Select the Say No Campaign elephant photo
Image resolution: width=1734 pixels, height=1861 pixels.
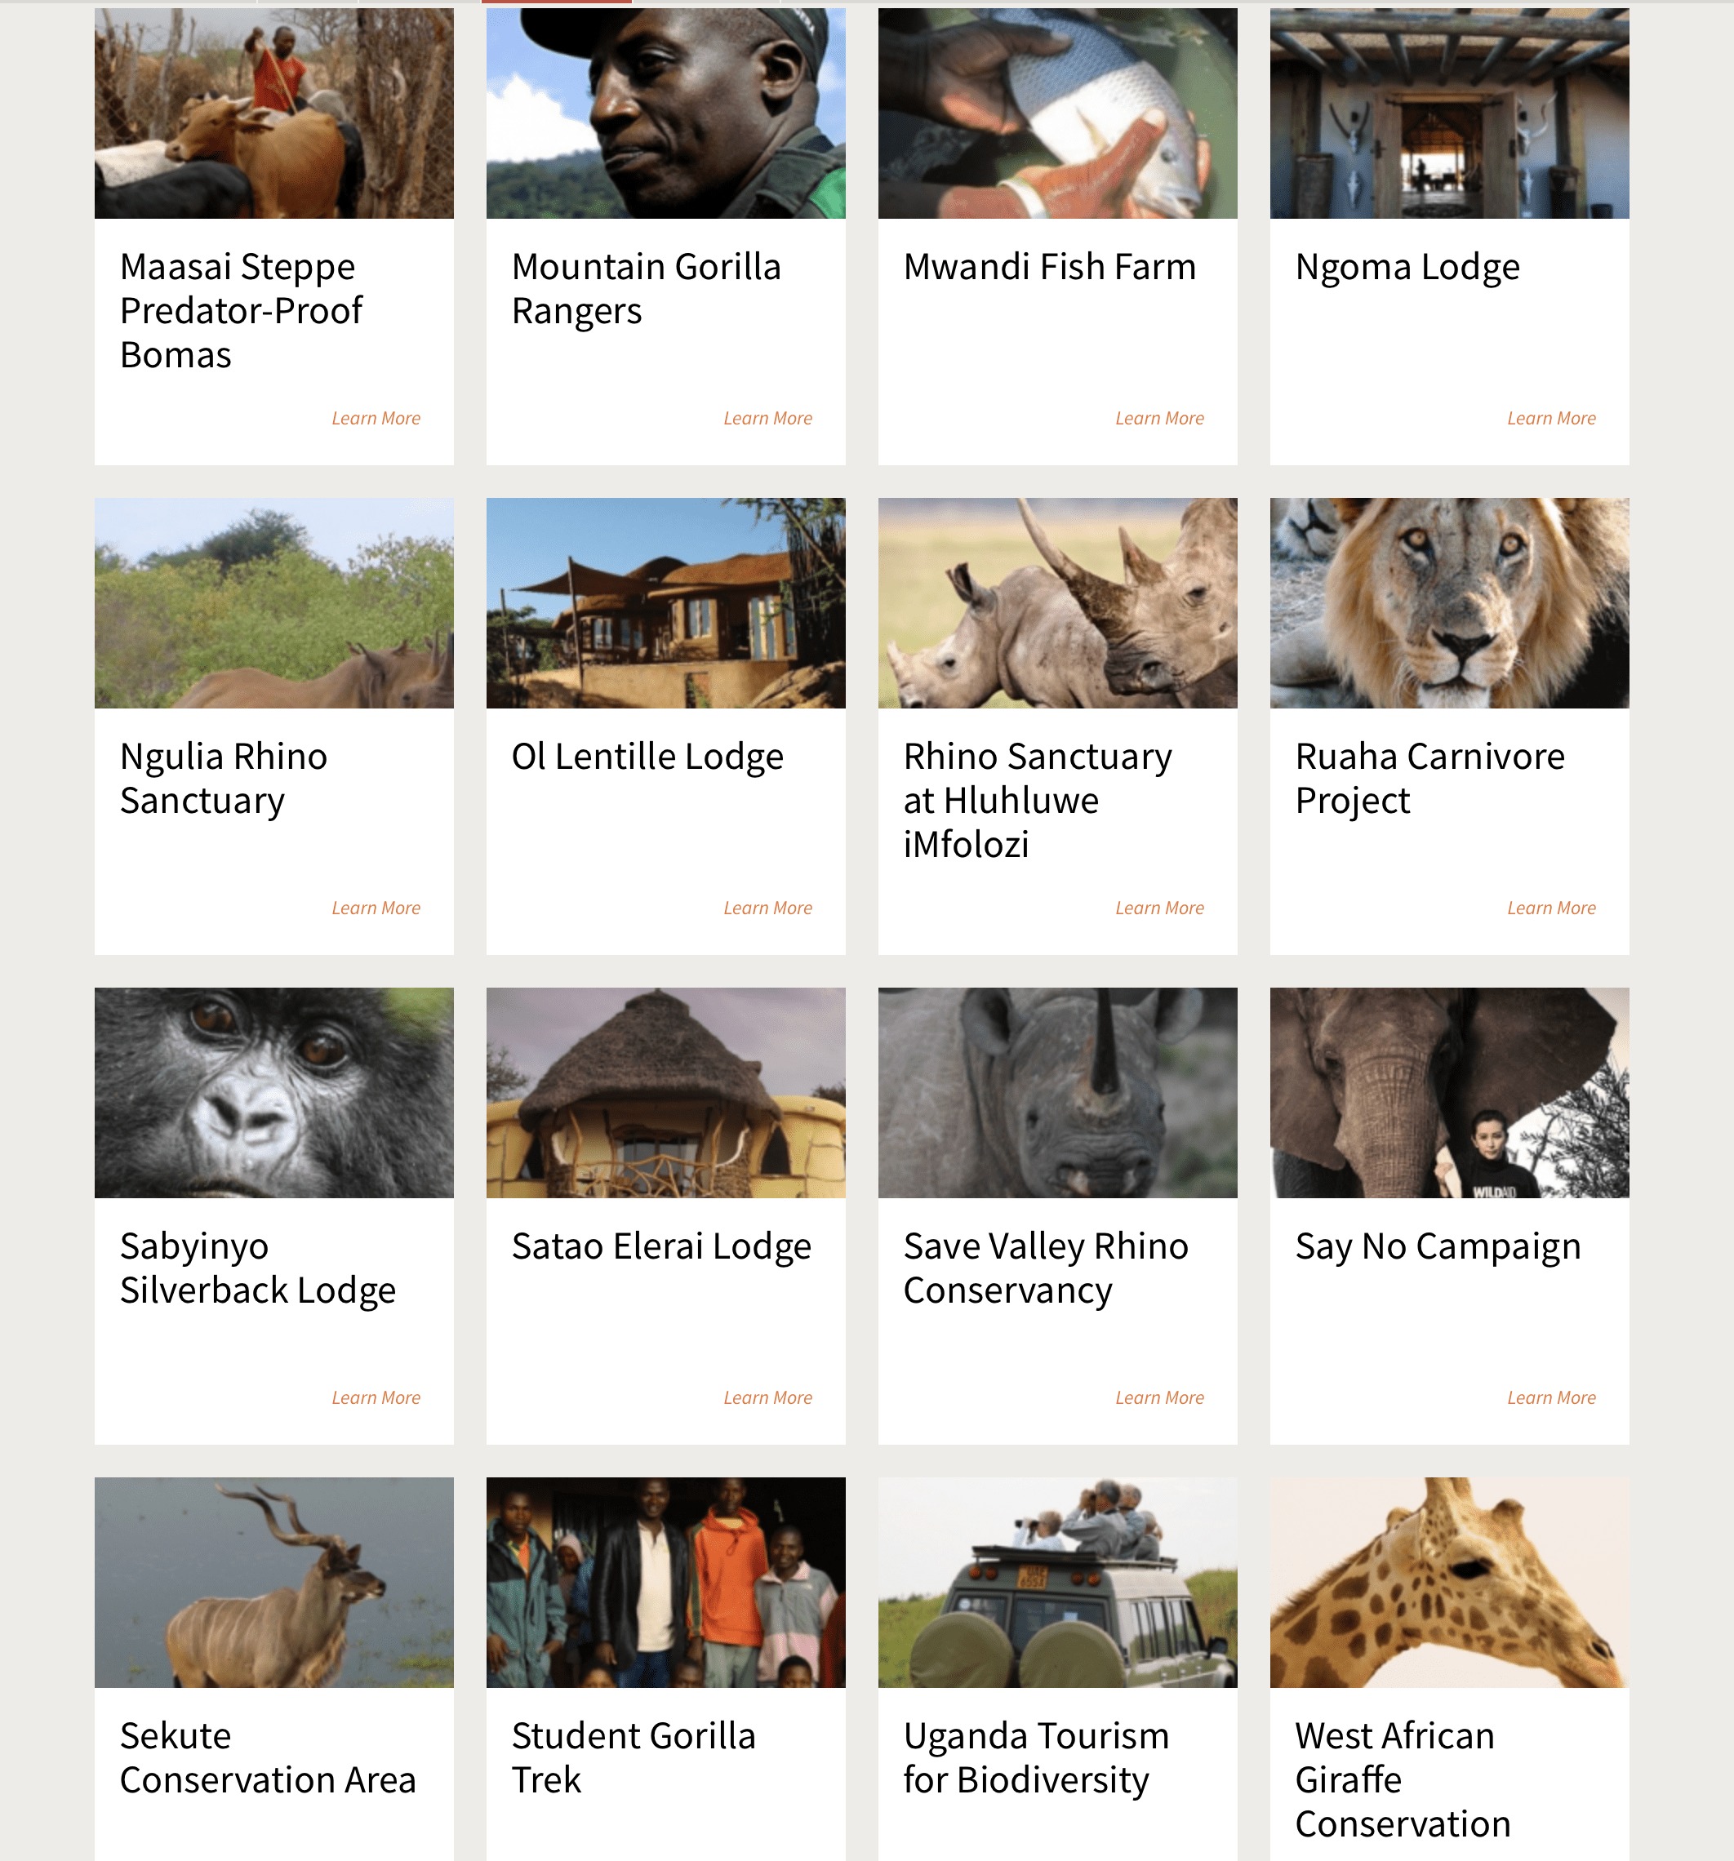(1449, 1092)
